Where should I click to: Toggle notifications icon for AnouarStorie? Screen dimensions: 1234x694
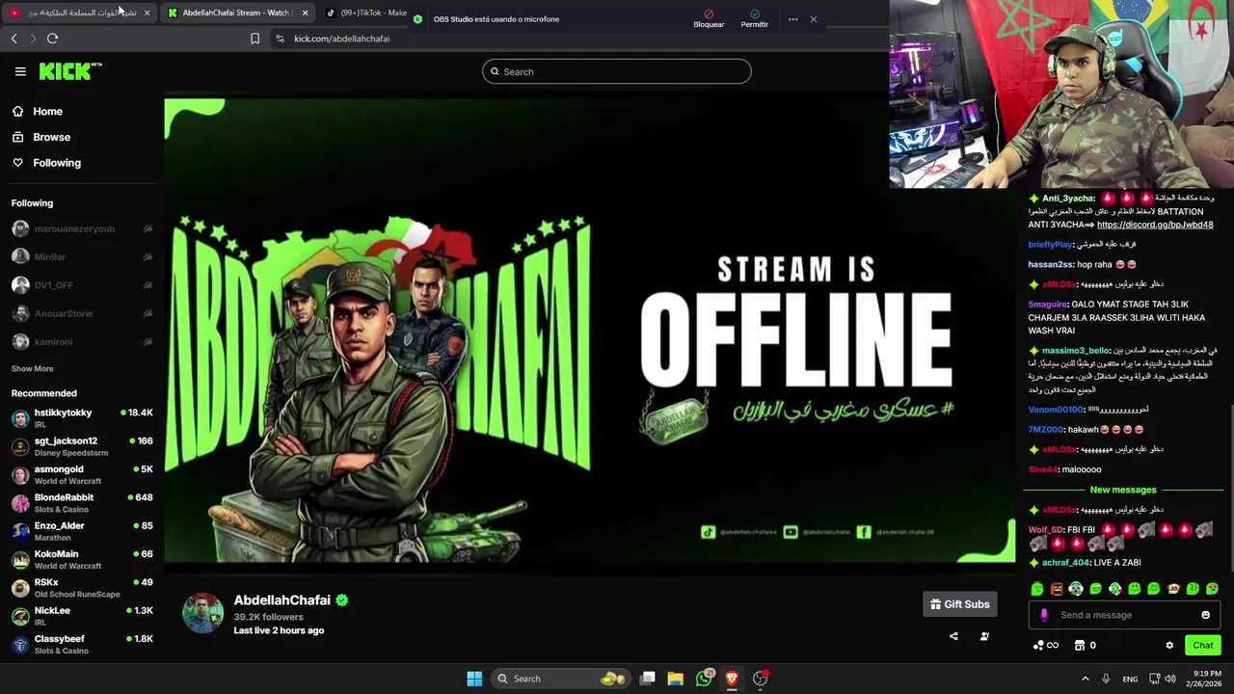[148, 313]
